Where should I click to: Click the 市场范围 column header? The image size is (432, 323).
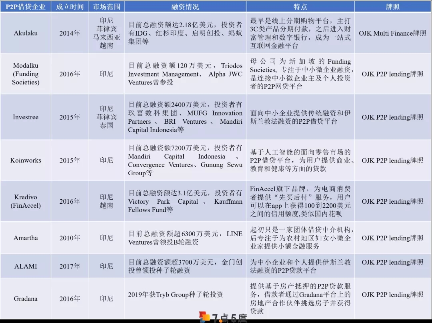tap(106, 7)
